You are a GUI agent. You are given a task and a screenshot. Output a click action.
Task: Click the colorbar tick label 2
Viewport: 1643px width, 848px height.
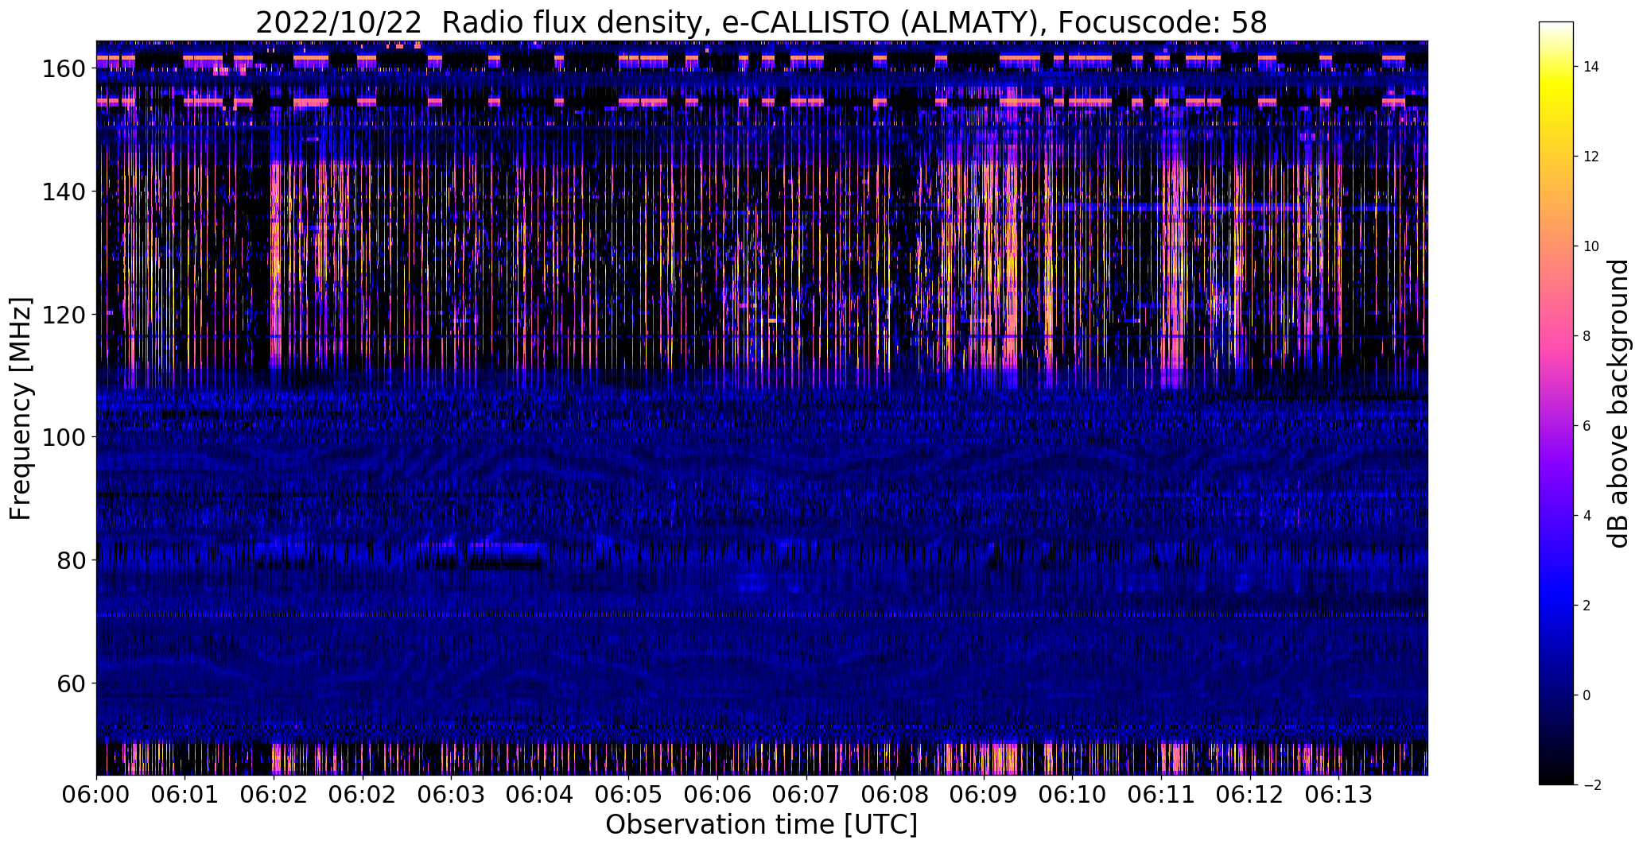[x=1587, y=606]
